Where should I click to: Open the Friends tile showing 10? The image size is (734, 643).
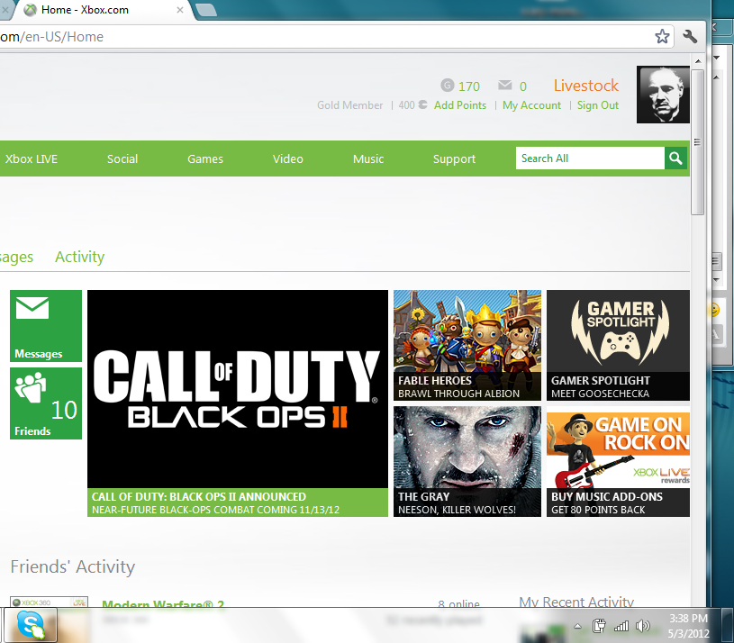coord(46,403)
